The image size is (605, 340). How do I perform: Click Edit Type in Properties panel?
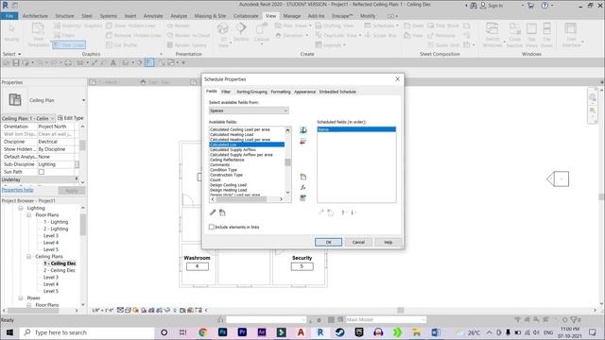[x=71, y=118]
